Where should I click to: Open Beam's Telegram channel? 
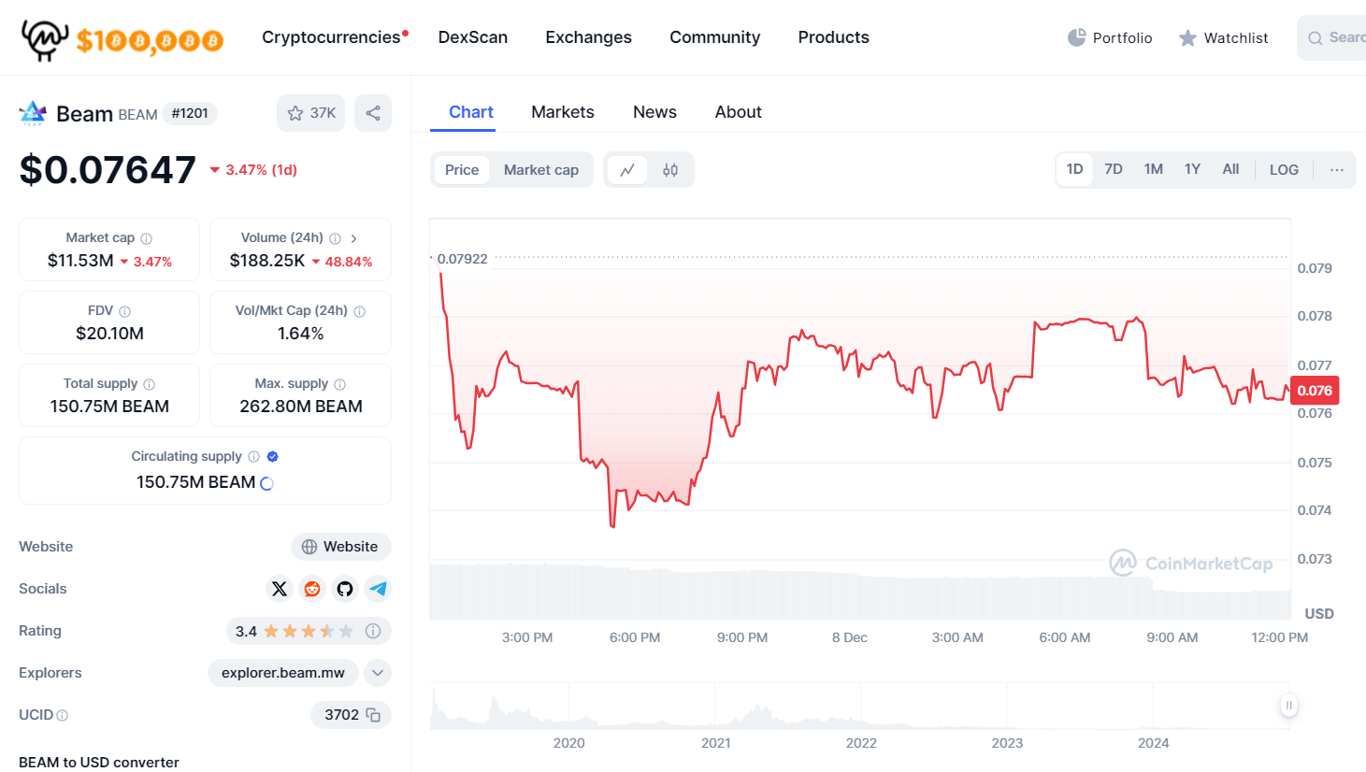[378, 589]
